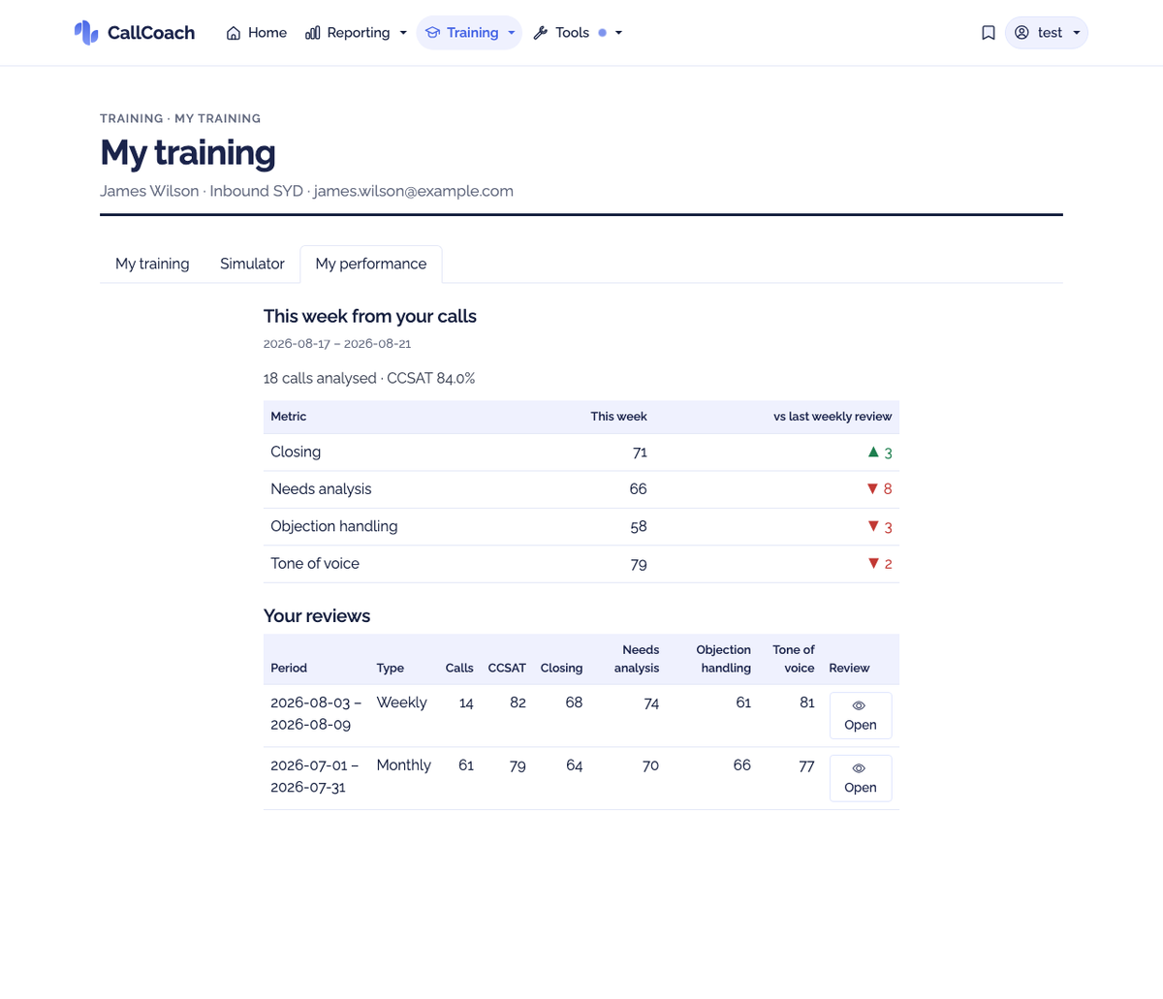
Task: Select the My performance tab
Action: tap(371, 264)
